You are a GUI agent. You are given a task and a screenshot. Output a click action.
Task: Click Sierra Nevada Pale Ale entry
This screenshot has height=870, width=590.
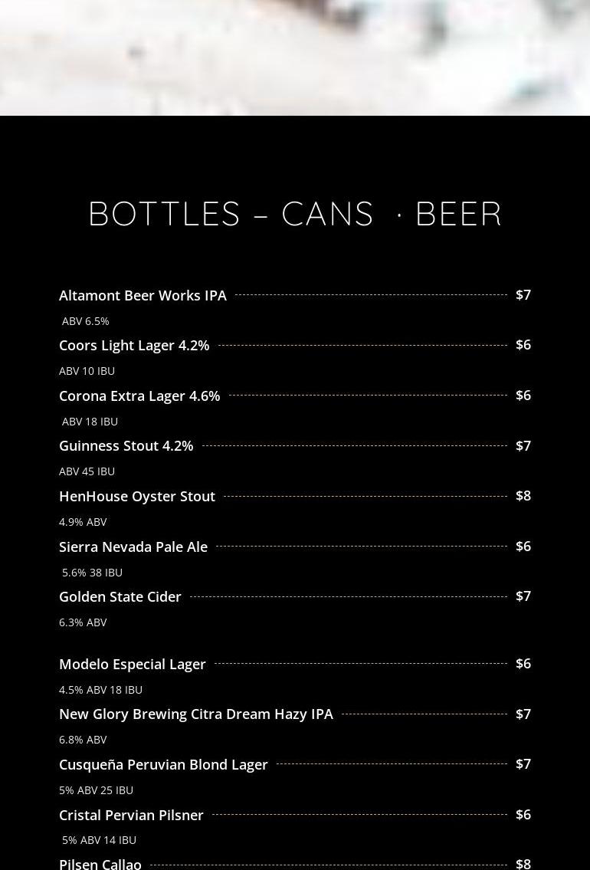(x=133, y=547)
